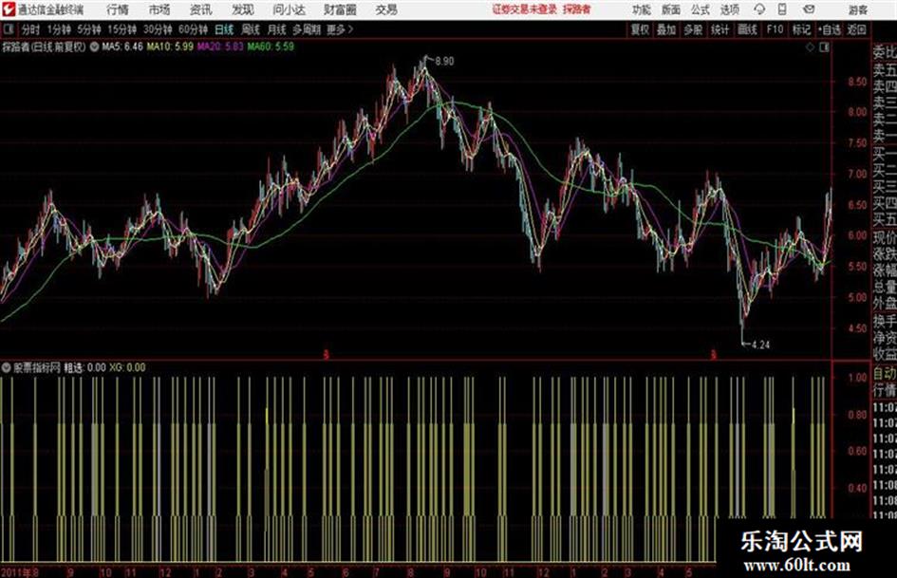The width and height of the screenshot is (897, 578).
Task: Open the F10 company info button
Action: (x=775, y=29)
